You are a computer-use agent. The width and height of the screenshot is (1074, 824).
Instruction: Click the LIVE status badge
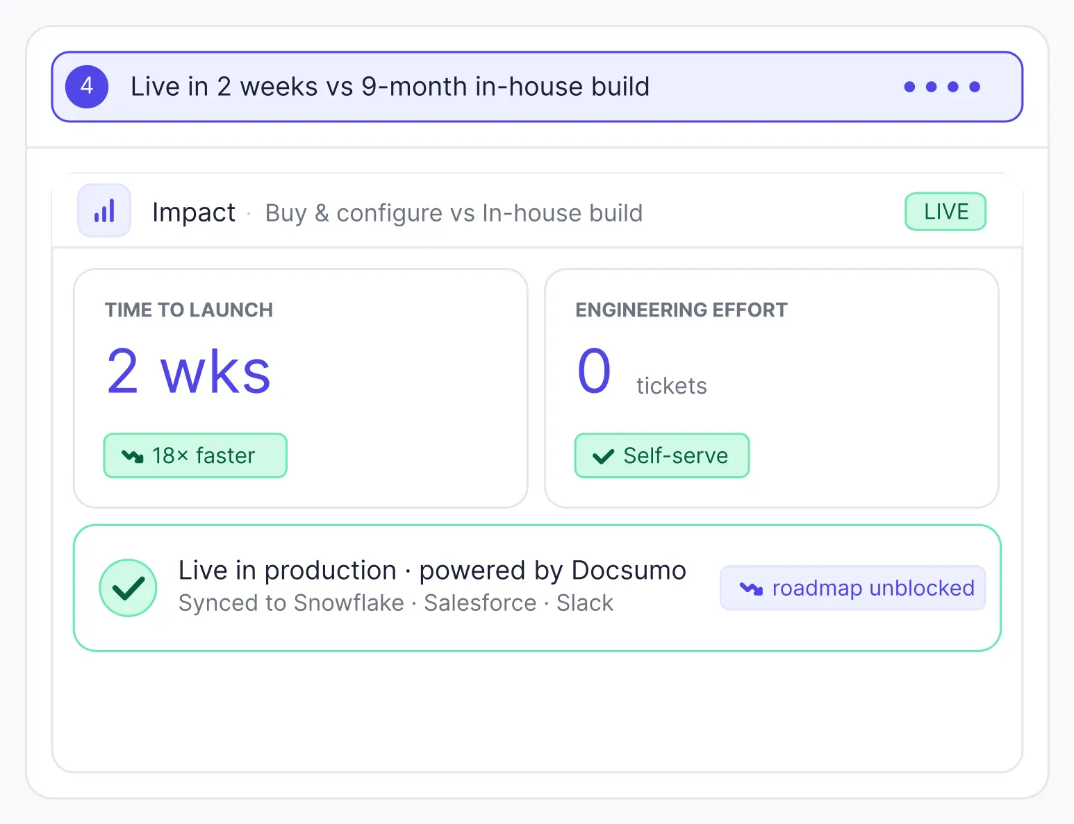[x=945, y=212]
